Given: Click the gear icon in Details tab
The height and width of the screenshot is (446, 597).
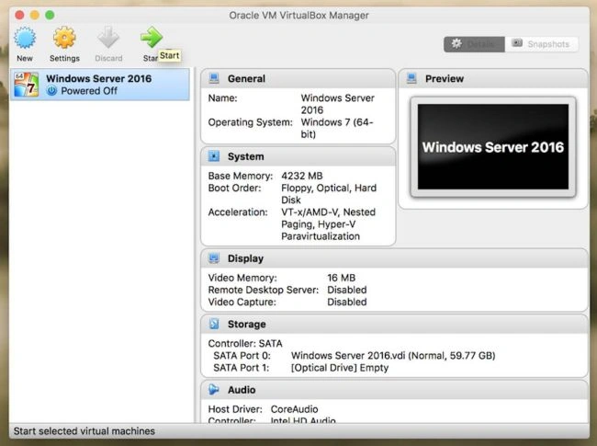Looking at the screenshot, I should (x=456, y=43).
